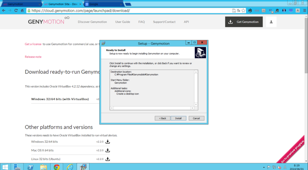The height and width of the screenshot is (170, 308).
Task: Click the IME 'A' indicator in tray
Action: click(285, 167)
